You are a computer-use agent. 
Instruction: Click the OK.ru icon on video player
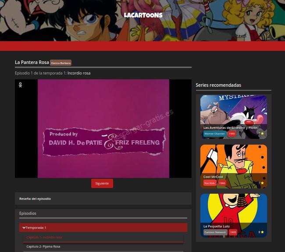coord(20,85)
